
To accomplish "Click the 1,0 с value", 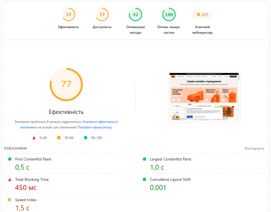I will point(157,167).
